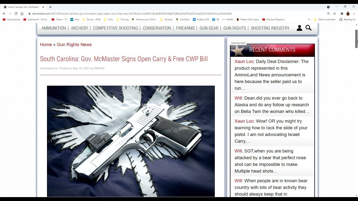
Task: Click the Ammoland Inc. author link
Action: [x=49, y=68]
